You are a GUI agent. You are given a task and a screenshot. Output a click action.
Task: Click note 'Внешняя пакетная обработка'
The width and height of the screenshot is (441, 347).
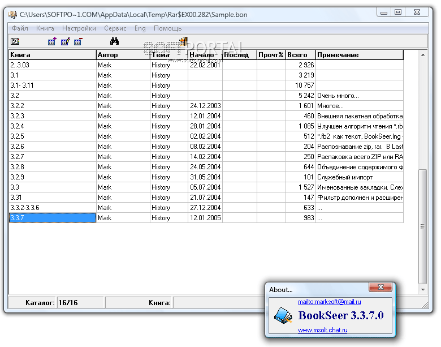click(x=360, y=116)
